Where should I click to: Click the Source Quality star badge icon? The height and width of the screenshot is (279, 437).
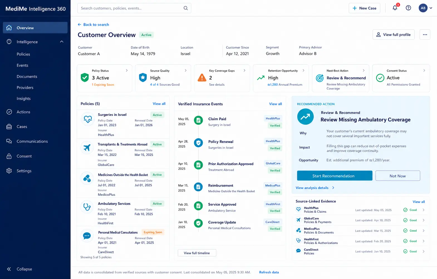point(143,77)
